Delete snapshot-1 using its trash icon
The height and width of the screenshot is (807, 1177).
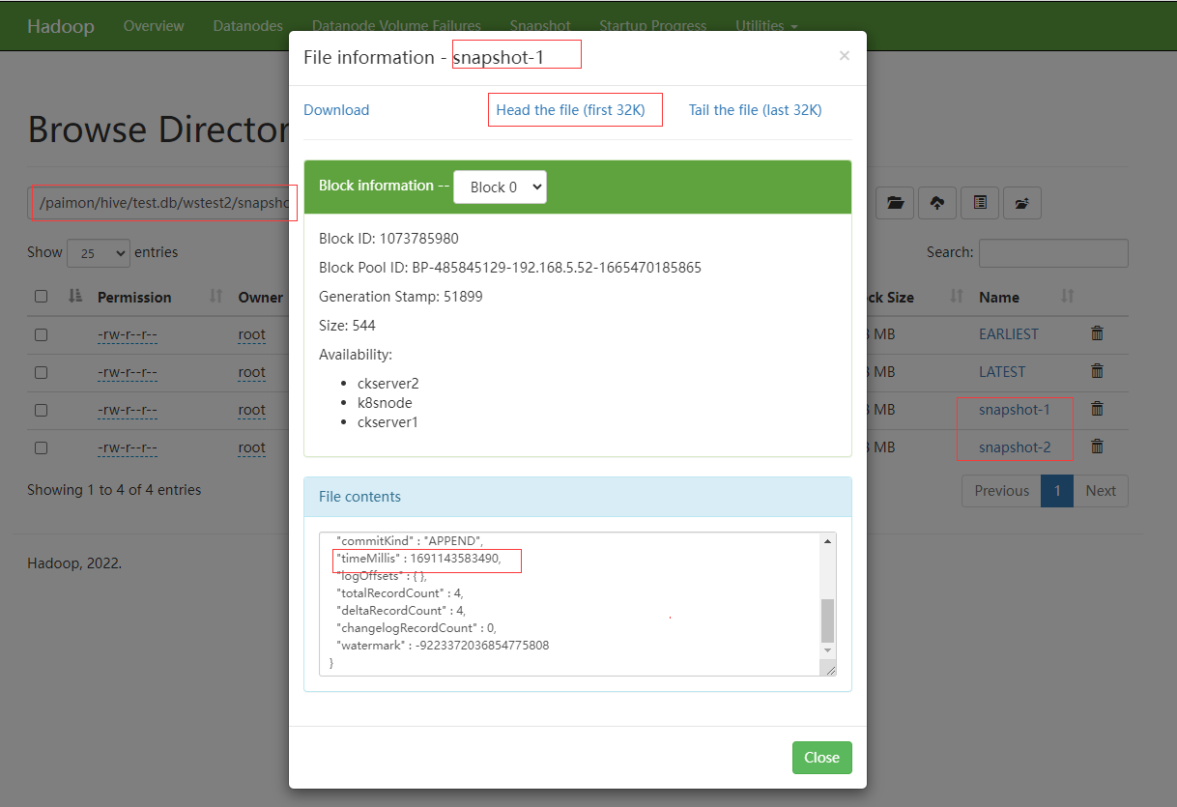click(1097, 409)
